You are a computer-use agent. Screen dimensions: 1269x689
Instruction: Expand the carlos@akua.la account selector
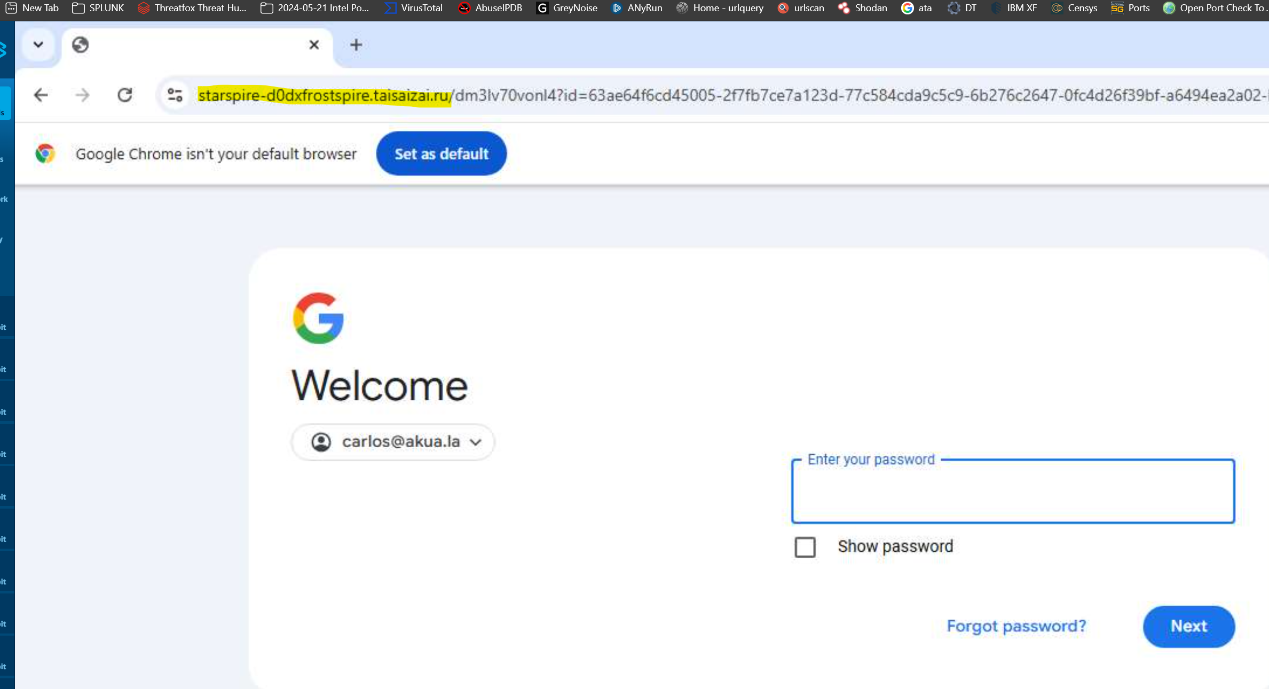393,442
